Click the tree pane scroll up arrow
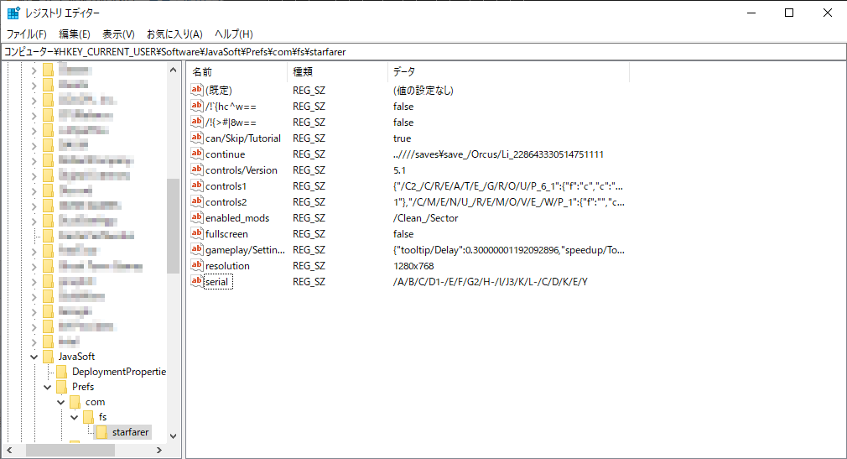847x459 pixels. [x=173, y=70]
